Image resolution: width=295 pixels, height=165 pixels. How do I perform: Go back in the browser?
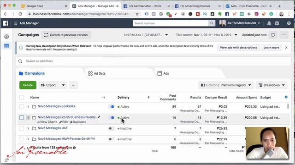(6, 14)
